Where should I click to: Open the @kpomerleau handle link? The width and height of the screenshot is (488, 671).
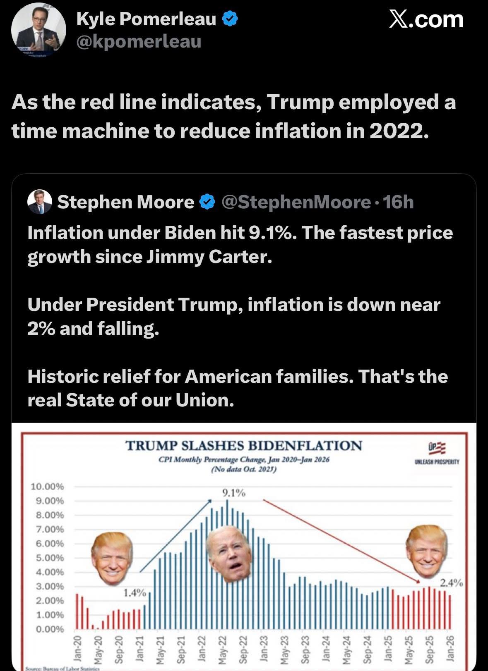pyautogui.click(x=139, y=41)
